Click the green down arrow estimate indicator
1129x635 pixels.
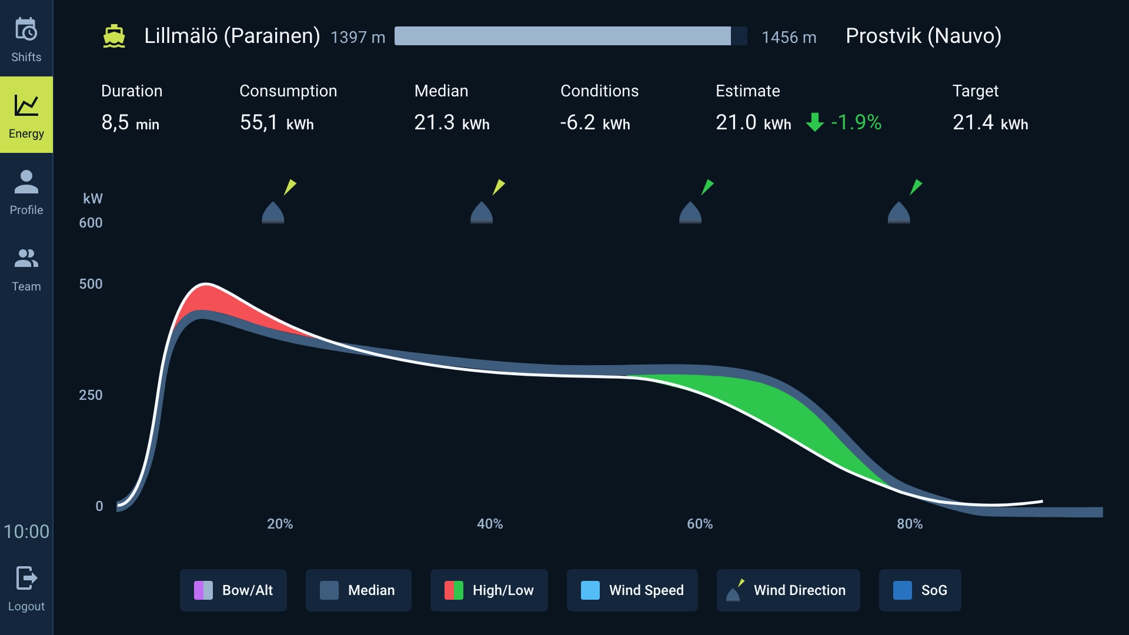tap(814, 122)
